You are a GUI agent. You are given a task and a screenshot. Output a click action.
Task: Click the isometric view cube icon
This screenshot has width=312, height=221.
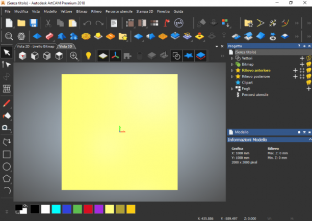[22, 56]
